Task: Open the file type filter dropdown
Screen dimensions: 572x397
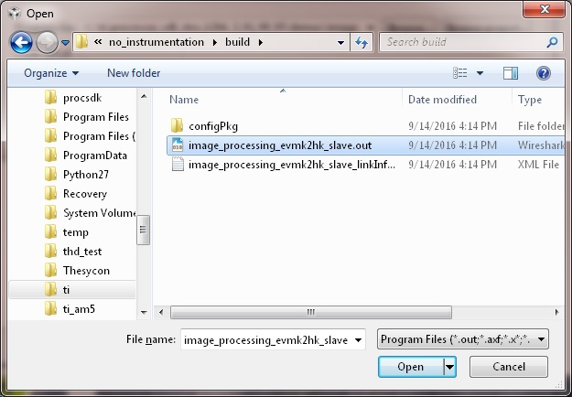Action: pyautogui.click(x=462, y=339)
